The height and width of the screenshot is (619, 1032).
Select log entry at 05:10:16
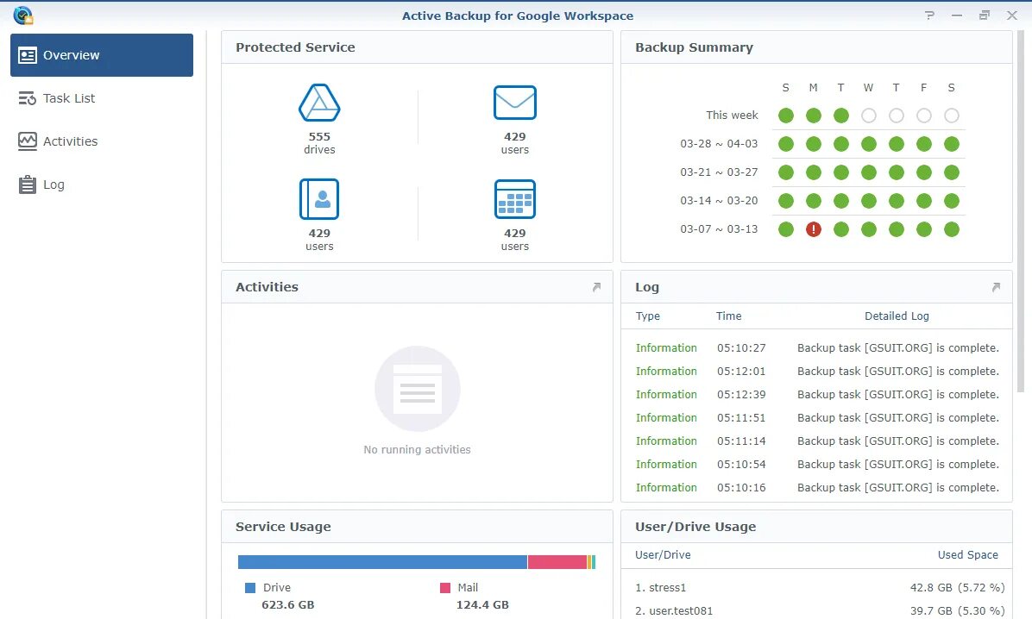[x=817, y=488]
